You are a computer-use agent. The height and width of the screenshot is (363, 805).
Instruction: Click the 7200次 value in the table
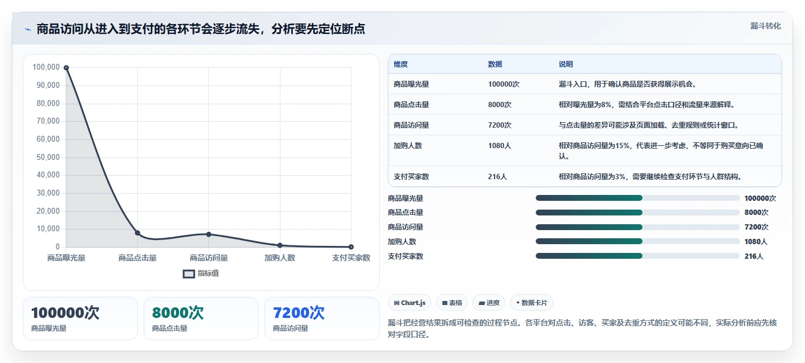pyautogui.click(x=500, y=125)
